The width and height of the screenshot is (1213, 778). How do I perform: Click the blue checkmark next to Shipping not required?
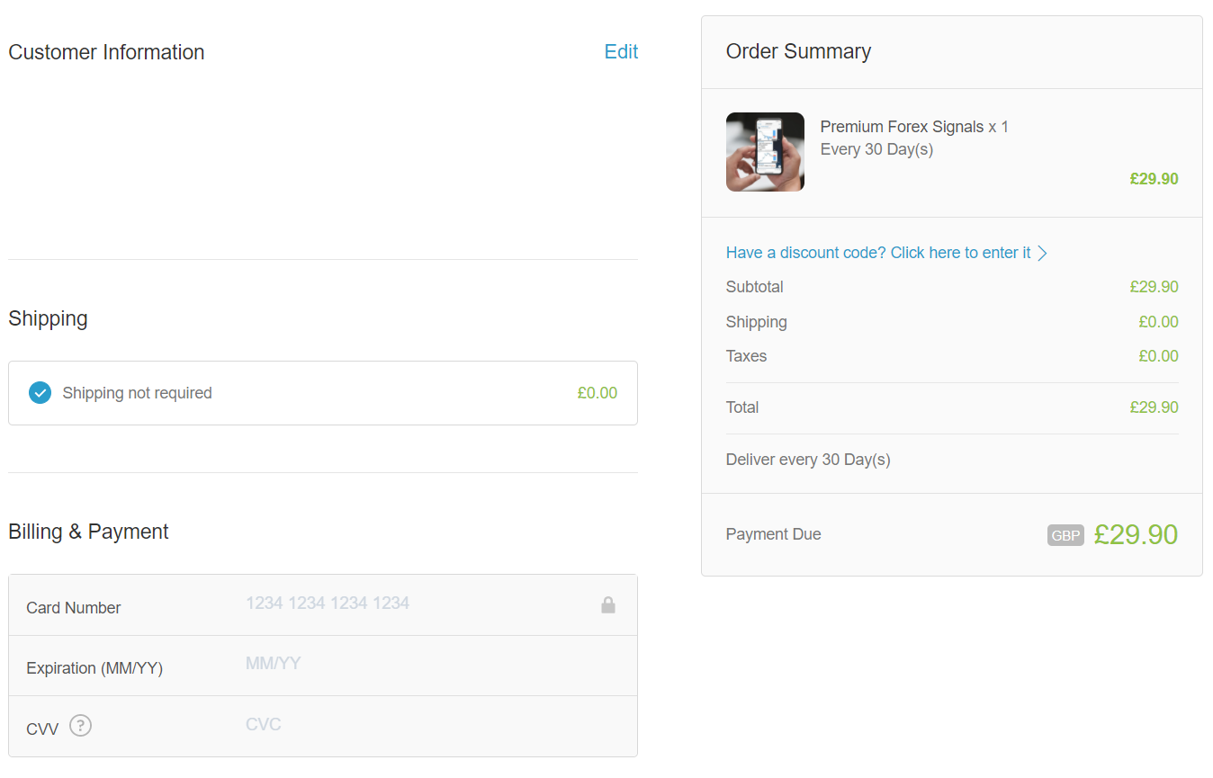pyautogui.click(x=40, y=393)
